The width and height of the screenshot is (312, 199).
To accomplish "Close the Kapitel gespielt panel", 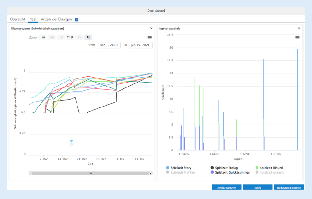I will (299, 29).
